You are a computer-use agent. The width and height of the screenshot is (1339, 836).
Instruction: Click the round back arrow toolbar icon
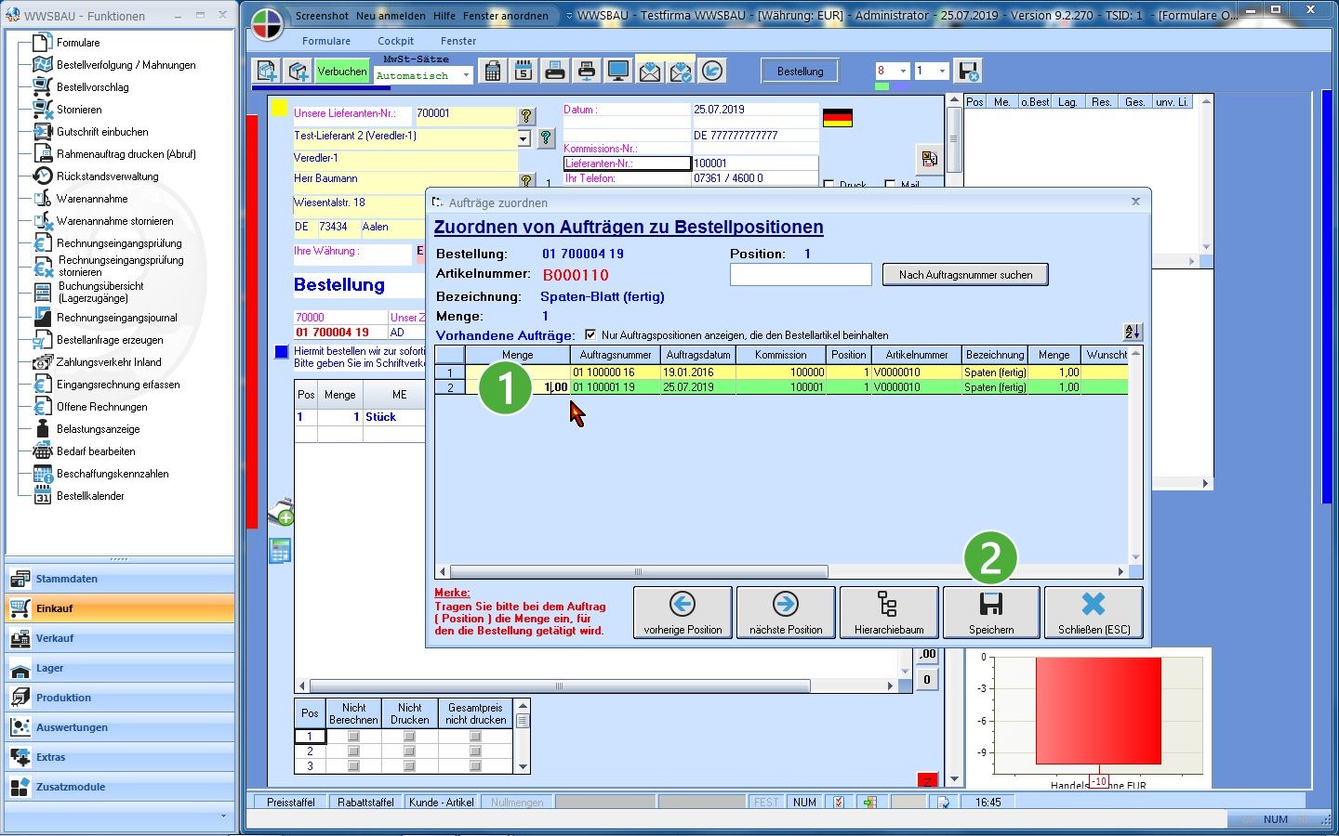tap(712, 71)
